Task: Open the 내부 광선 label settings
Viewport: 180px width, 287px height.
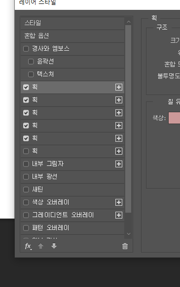Action: tap(45, 177)
